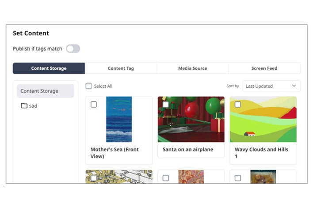The image size is (313, 209).
Task: Open the sad folder in sidebar
Action: click(x=33, y=106)
